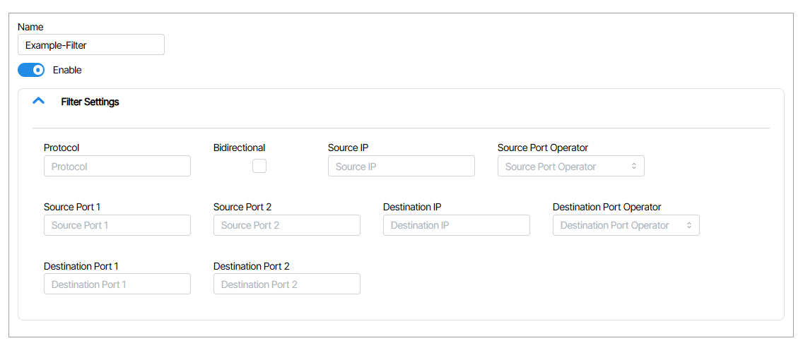Collapse the Filter Settings chevron arrow

(x=39, y=102)
